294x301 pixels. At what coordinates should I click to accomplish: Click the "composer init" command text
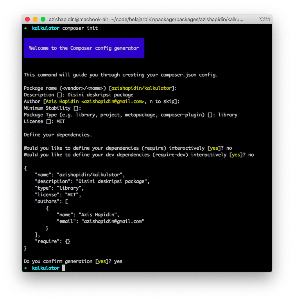80,28
